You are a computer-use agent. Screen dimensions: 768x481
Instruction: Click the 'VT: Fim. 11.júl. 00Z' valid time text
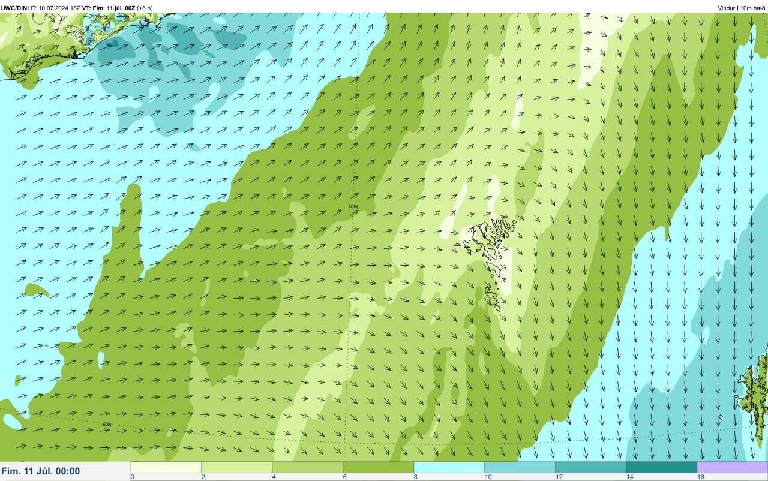[x=109, y=8]
